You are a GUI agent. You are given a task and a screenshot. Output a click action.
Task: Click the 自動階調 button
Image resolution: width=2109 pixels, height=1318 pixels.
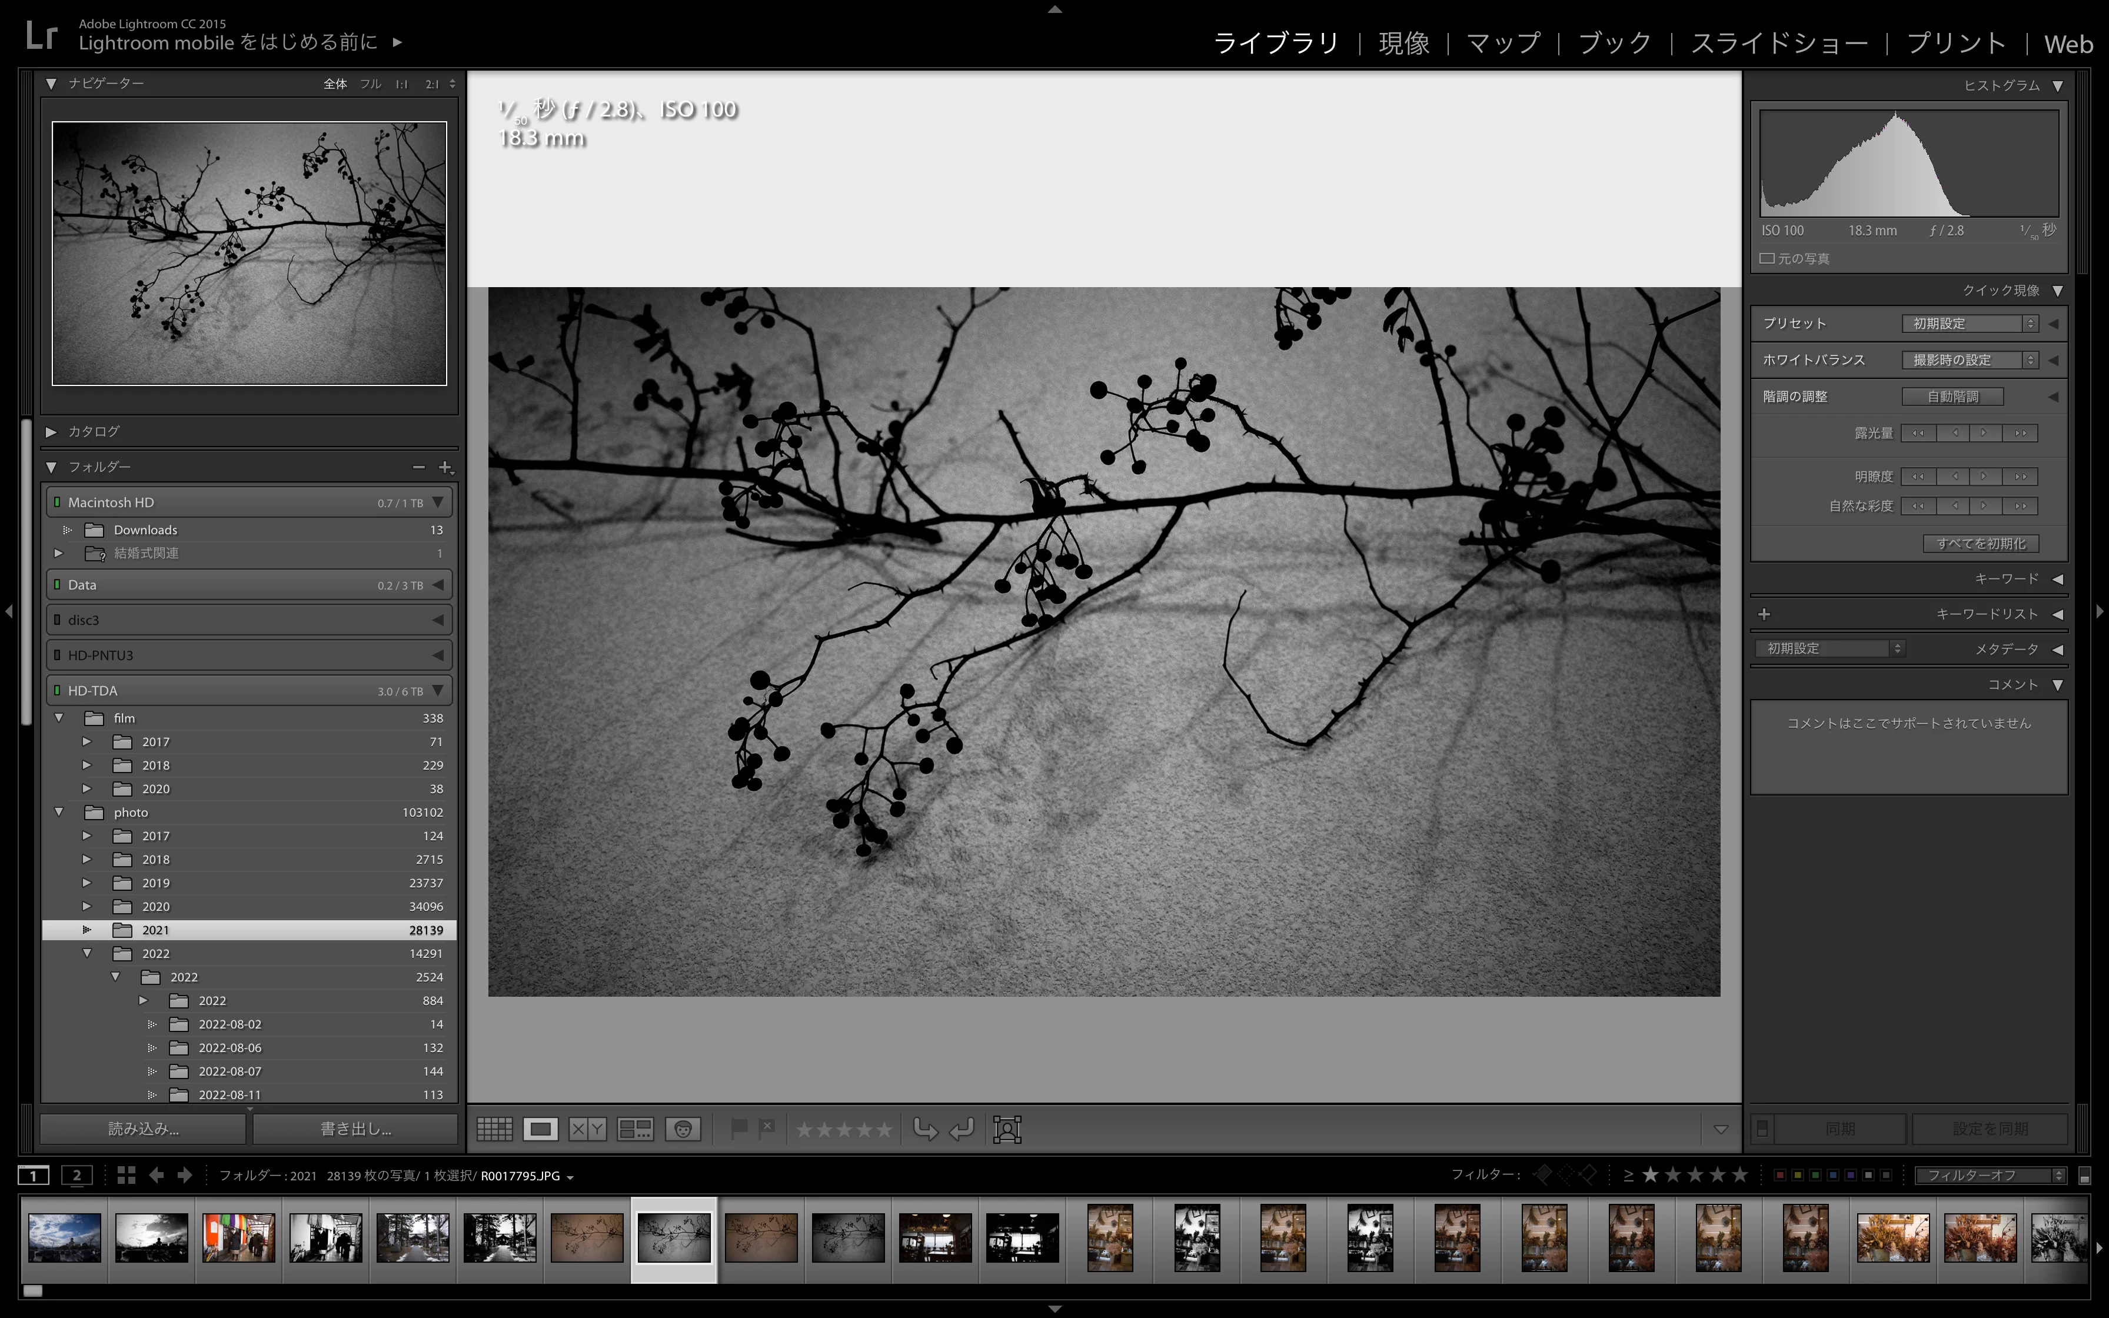pyautogui.click(x=1952, y=397)
